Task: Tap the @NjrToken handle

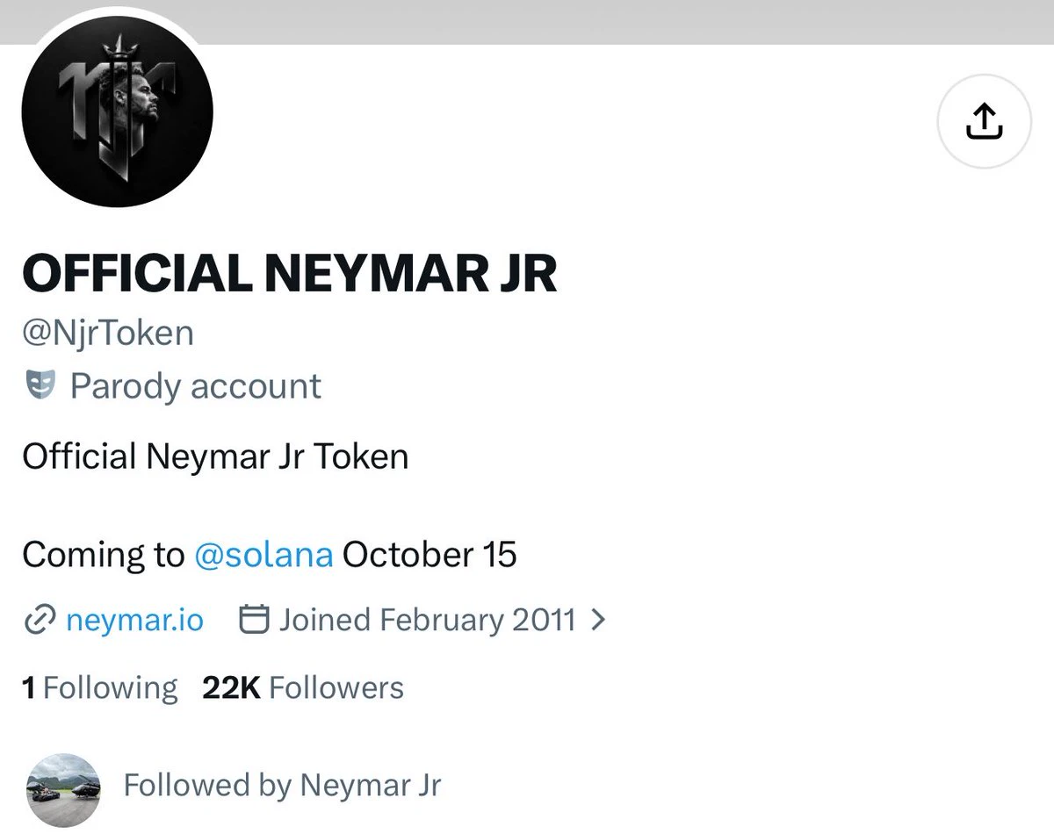Action: [108, 334]
